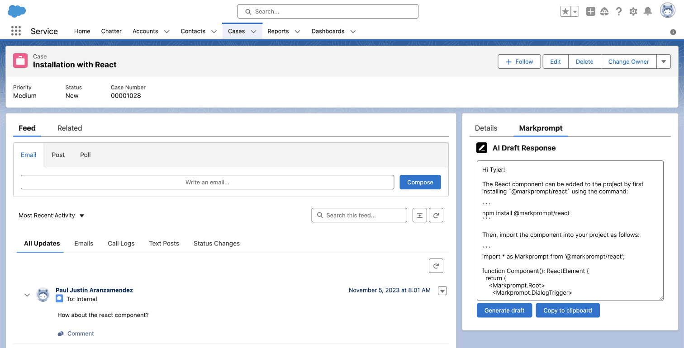Click the info icon below the header
The image size is (684, 348).
click(x=673, y=32)
